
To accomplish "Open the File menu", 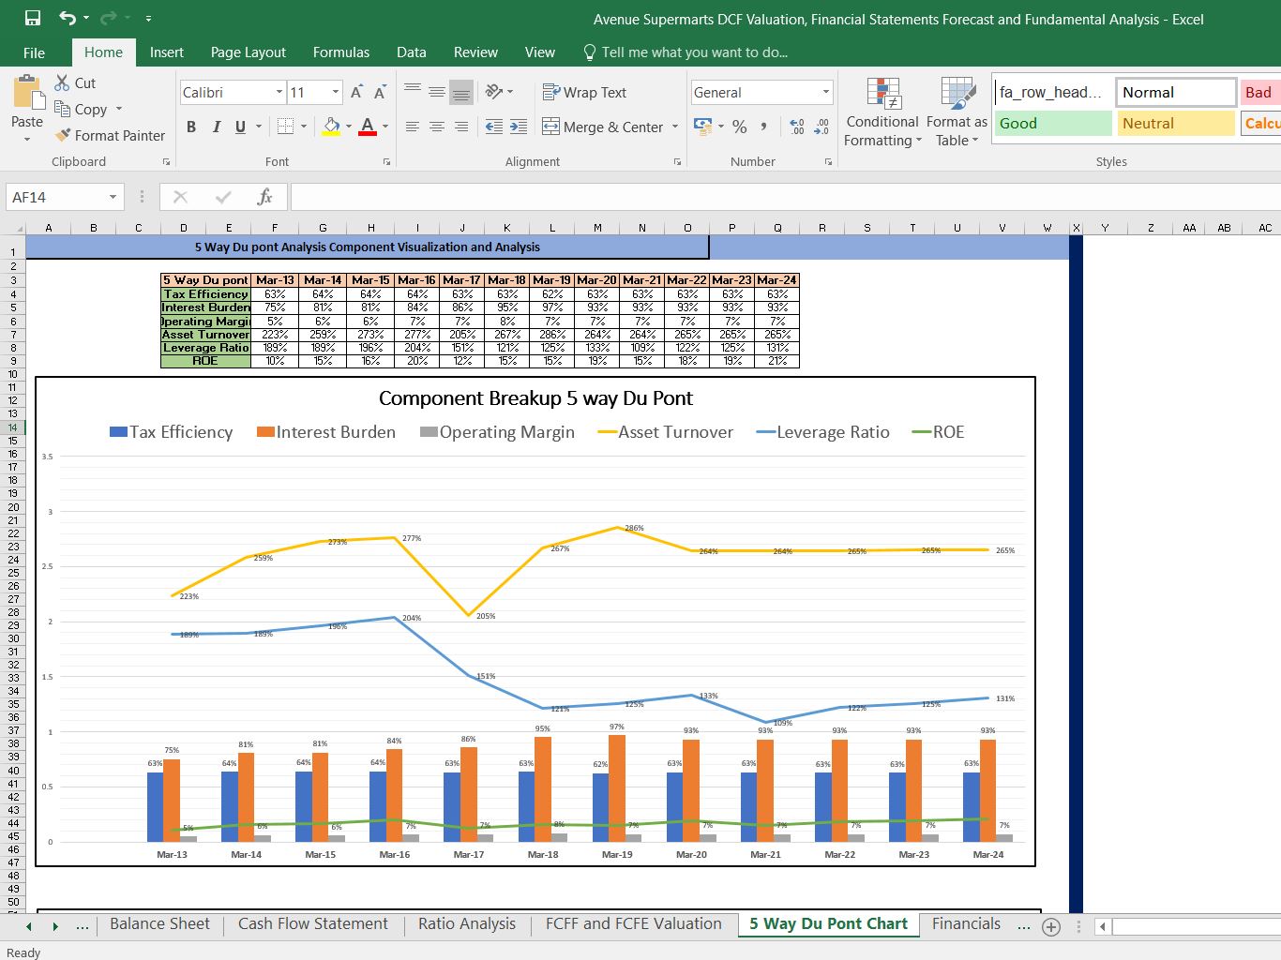I will [34, 52].
